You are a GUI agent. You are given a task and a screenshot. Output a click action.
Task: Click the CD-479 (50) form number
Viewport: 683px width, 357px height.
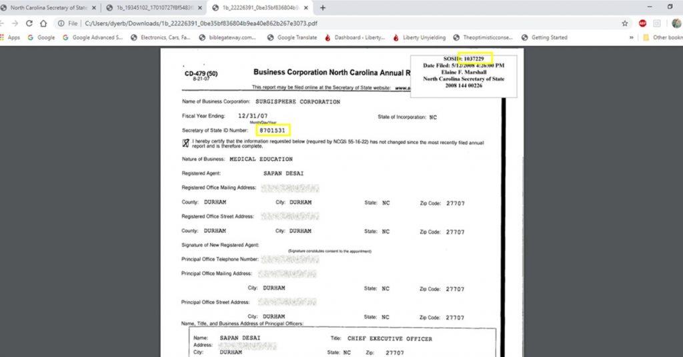pos(201,73)
